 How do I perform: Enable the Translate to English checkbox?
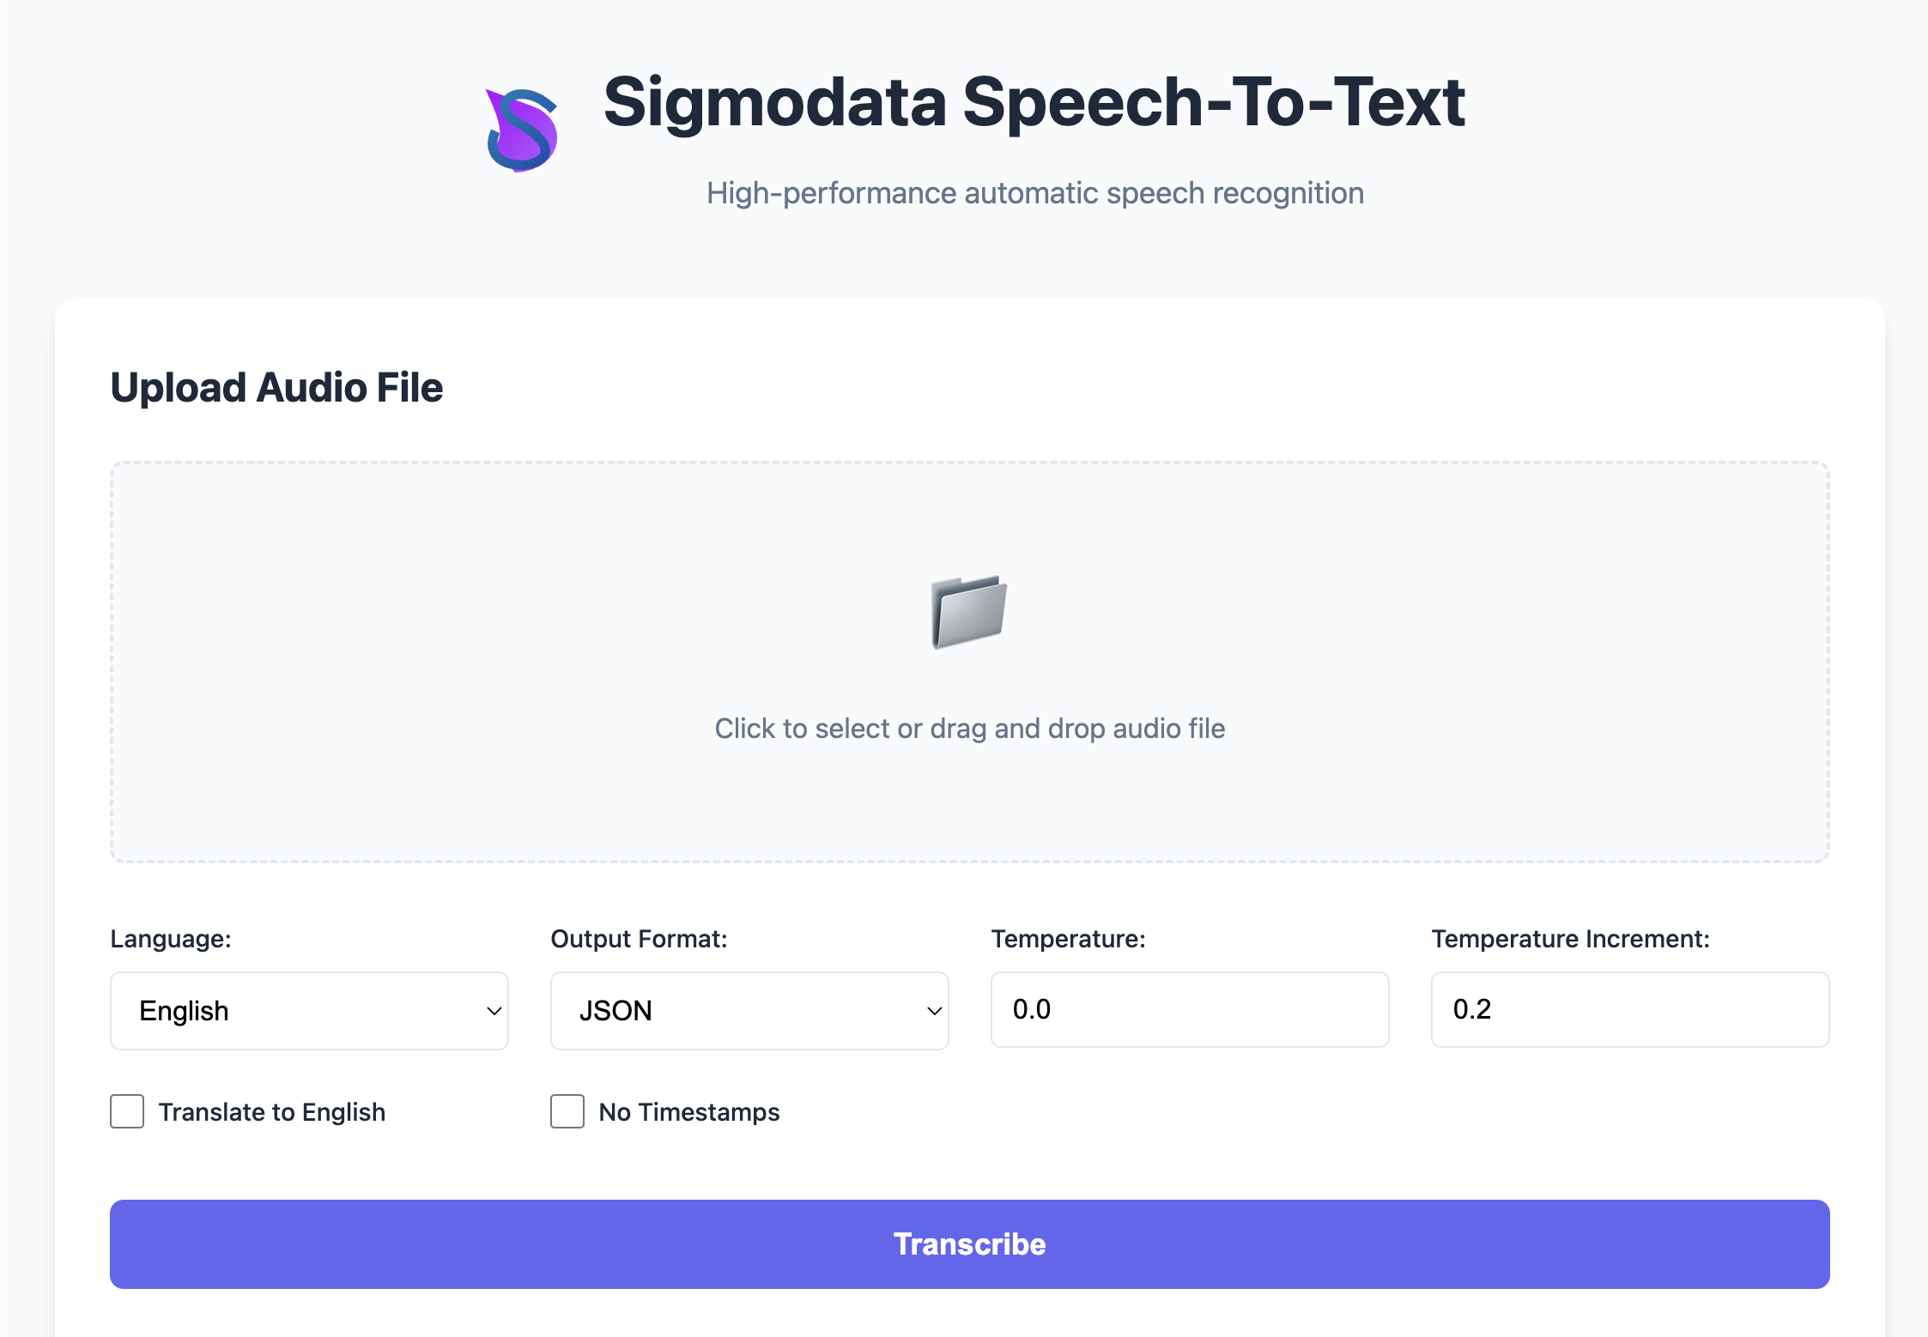click(x=127, y=1111)
